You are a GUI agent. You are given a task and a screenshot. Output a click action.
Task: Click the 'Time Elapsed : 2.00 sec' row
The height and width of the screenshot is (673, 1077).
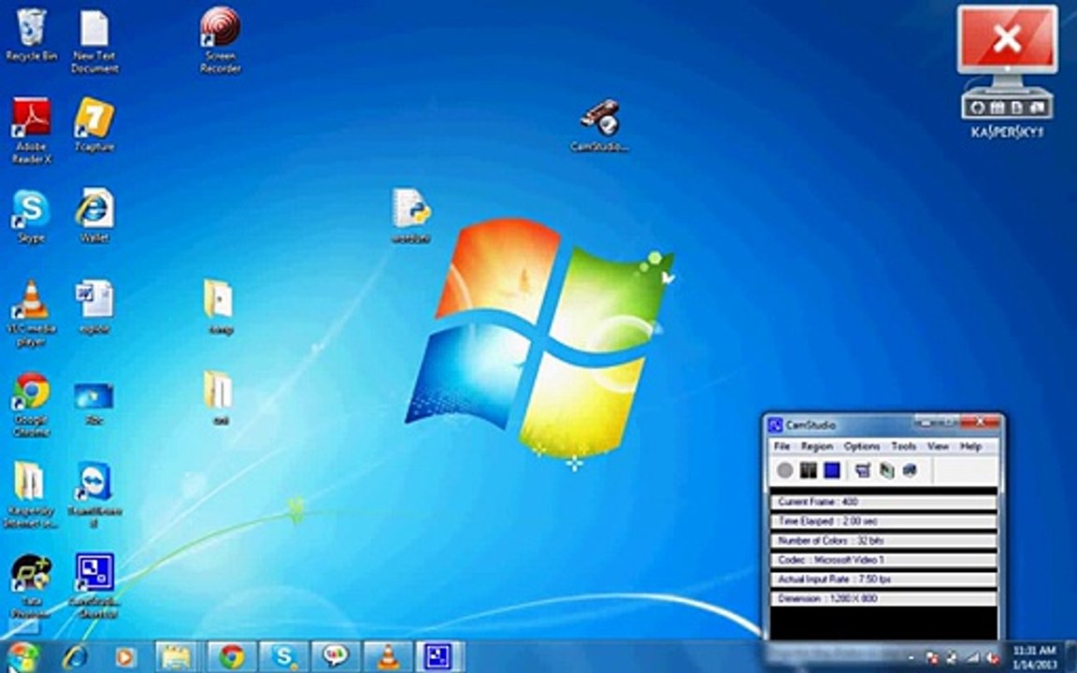click(x=883, y=522)
